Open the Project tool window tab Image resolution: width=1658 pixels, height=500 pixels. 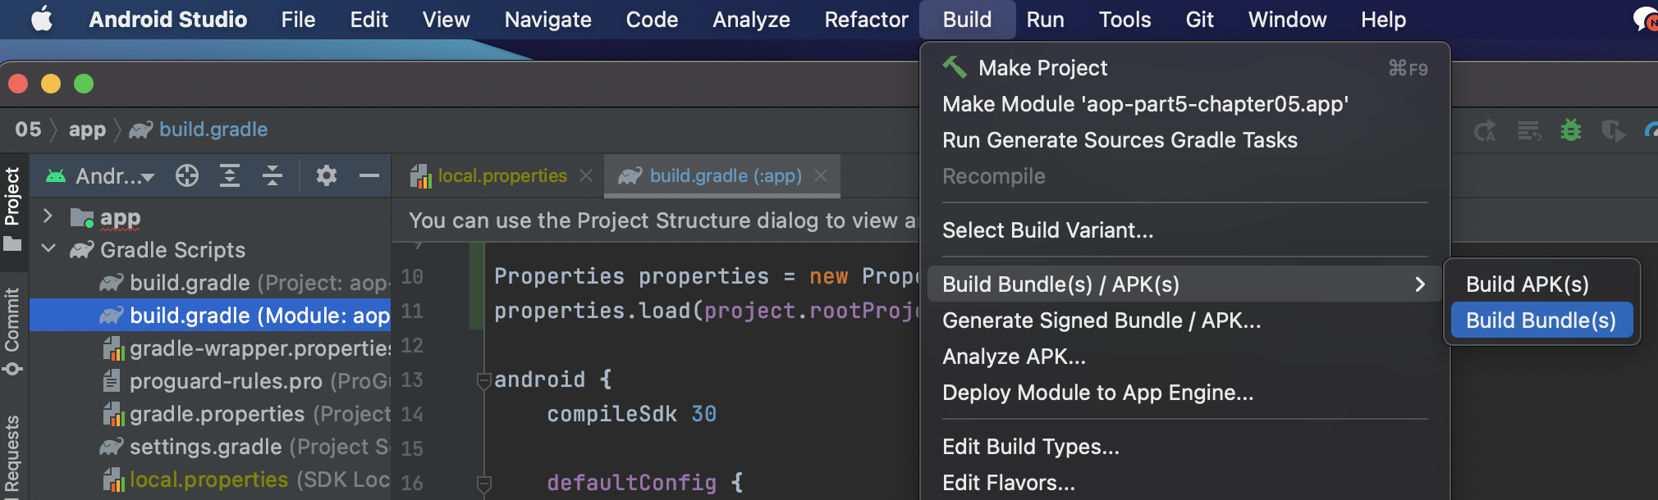click(12, 209)
